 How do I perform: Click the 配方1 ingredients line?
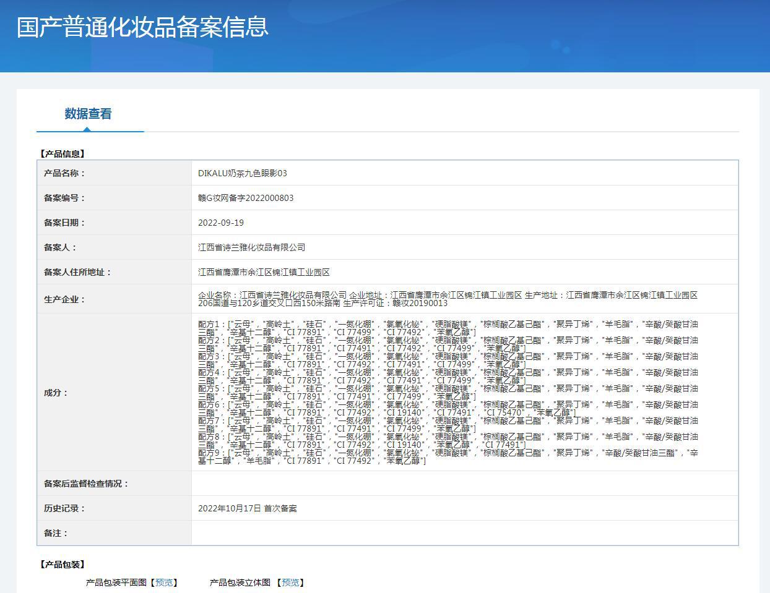point(448,328)
